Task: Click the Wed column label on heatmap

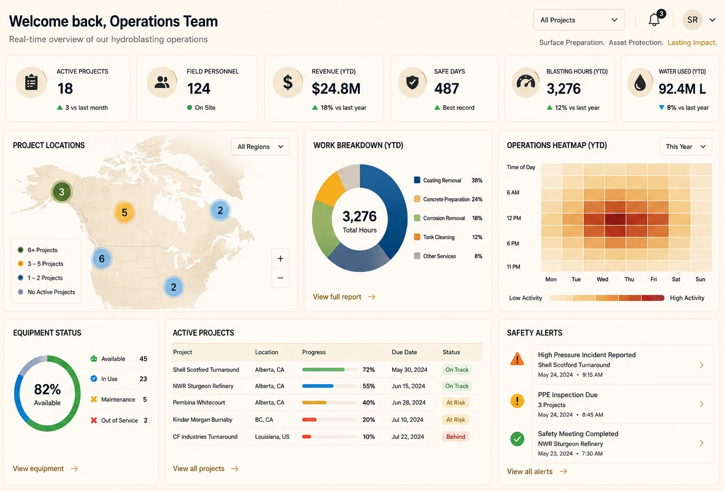Action: point(603,280)
